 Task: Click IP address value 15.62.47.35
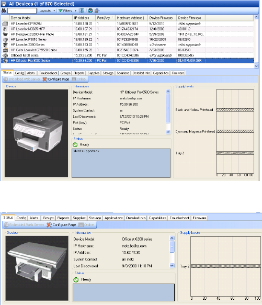coord(131,253)
